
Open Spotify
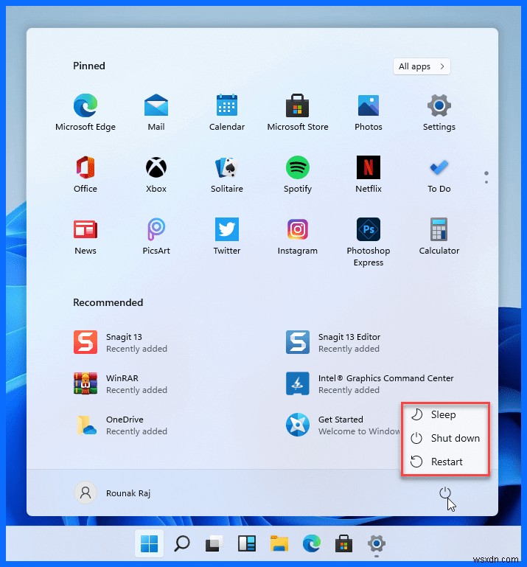coord(298,175)
